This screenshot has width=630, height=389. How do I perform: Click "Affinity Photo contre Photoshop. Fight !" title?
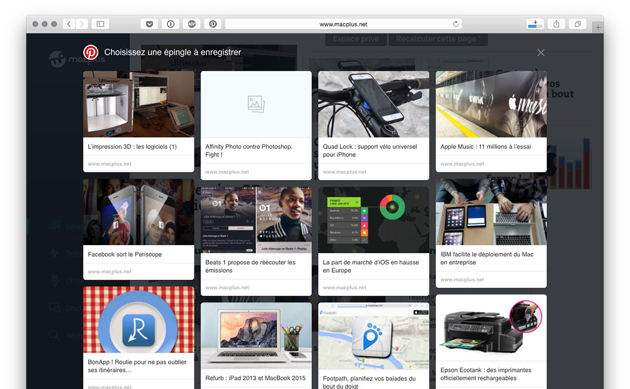click(x=249, y=151)
